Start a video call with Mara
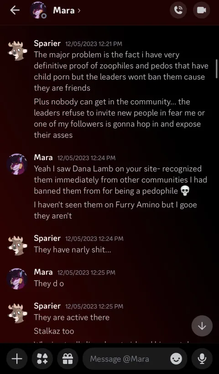219x374 pixels. [201, 10]
